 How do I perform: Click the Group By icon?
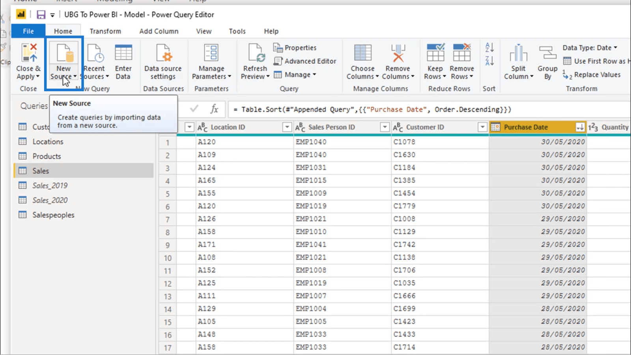tap(547, 53)
